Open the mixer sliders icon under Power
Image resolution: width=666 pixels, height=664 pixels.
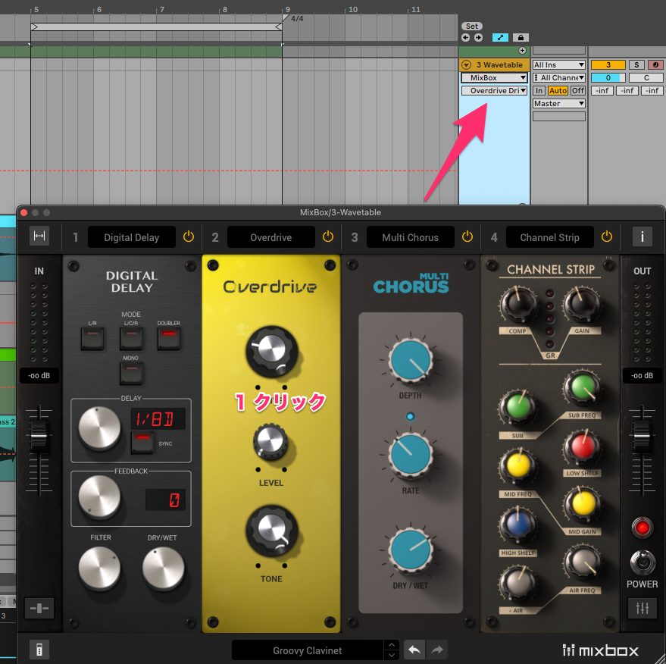pyautogui.click(x=642, y=608)
